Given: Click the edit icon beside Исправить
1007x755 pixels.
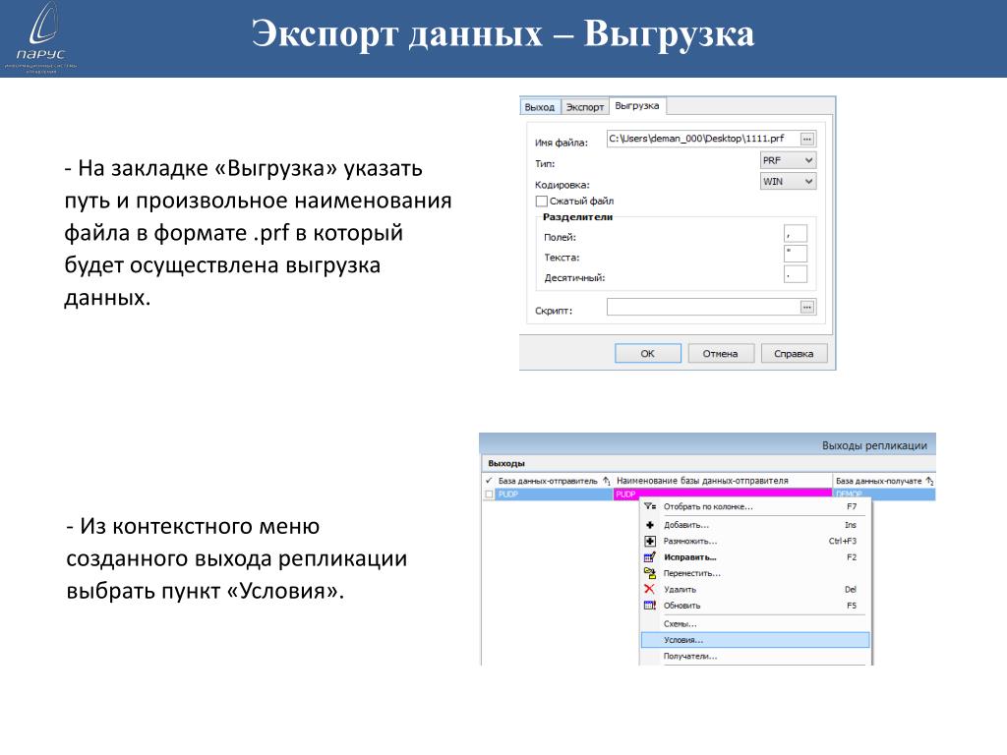Looking at the screenshot, I should 650,557.
